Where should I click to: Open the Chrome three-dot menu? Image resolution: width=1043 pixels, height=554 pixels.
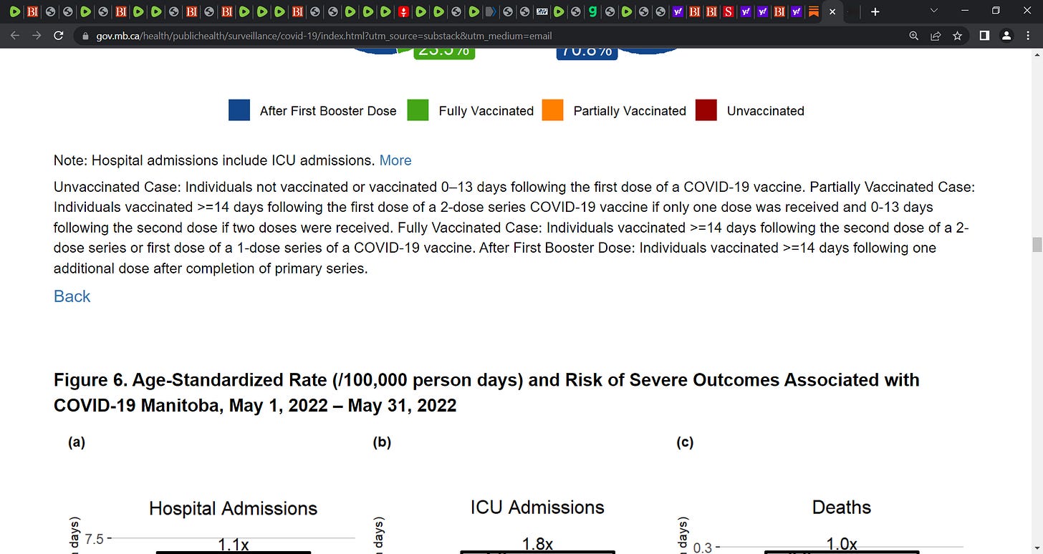coord(1028,35)
